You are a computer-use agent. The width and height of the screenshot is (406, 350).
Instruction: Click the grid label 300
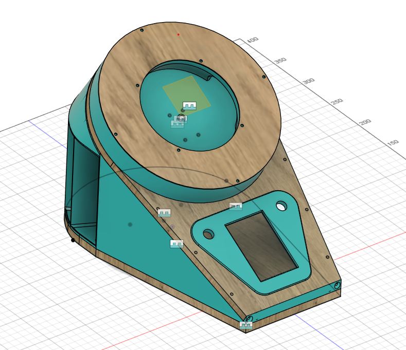[x=309, y=81]
